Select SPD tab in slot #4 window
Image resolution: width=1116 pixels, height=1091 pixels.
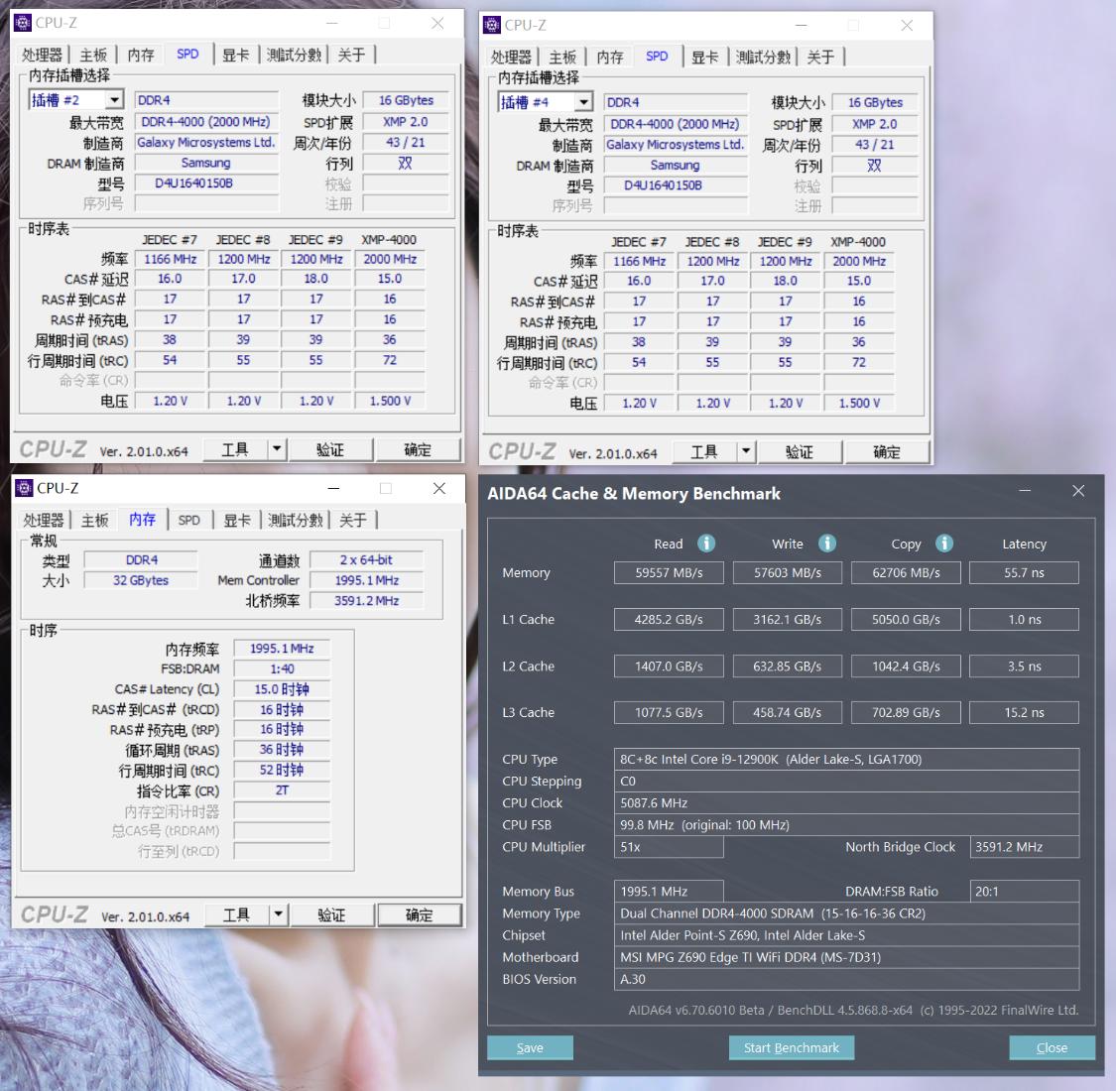click(657, 57)
